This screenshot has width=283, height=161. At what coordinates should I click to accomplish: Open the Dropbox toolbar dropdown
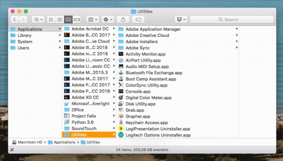click(181, 20)
